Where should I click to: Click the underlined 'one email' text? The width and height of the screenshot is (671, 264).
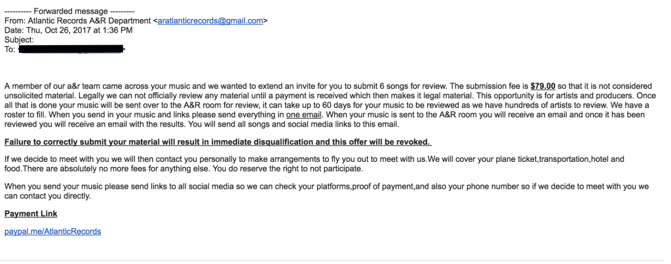[x=304, y=115]
